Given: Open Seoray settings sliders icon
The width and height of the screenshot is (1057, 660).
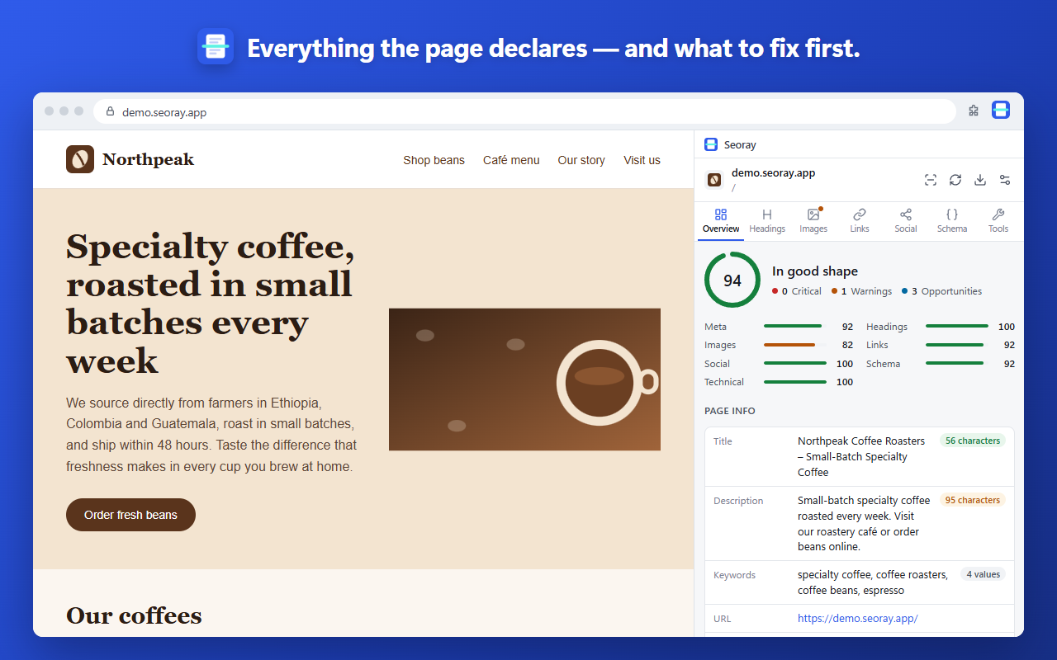Looking at the screenshot, I should (x=1005, y=180).
